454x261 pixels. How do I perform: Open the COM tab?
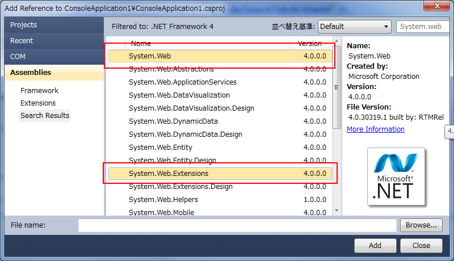point(18,57)
